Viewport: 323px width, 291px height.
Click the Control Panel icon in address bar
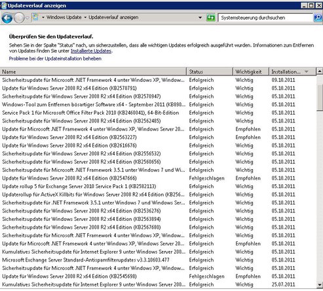point(35,17)
